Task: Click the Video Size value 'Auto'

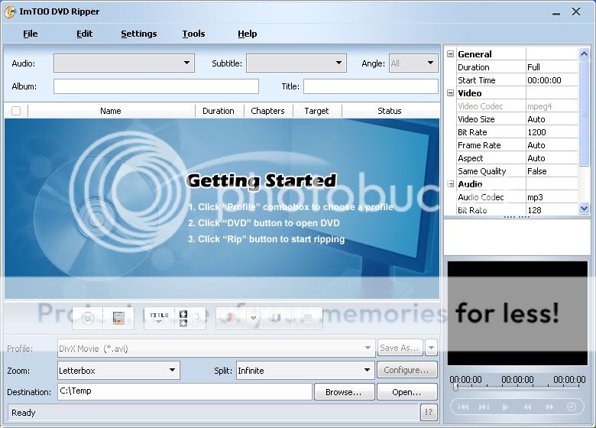Action: [x=552, y=119]
